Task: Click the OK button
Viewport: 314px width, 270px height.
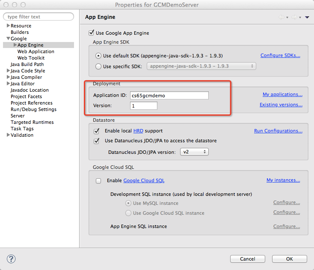Action: (x=289, y=259)
